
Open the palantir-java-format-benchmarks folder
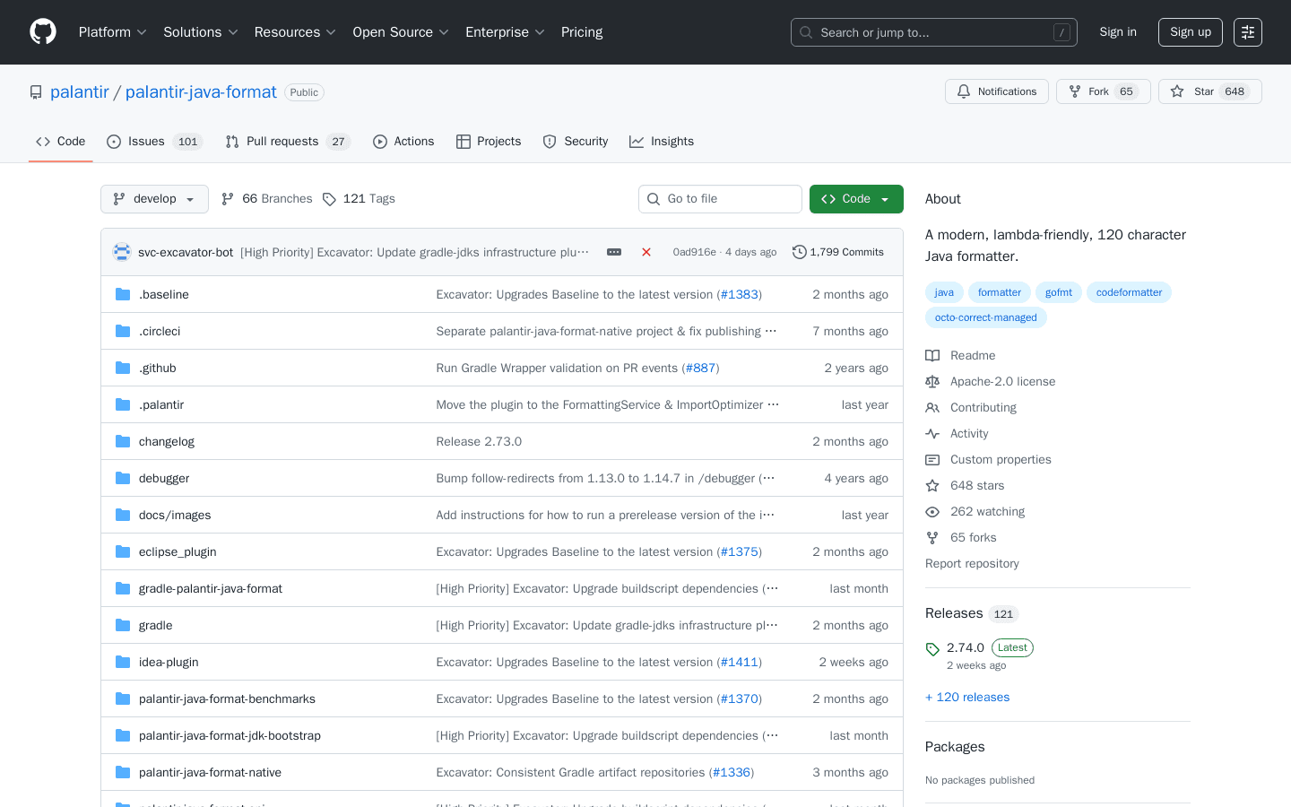click(227, 699)
